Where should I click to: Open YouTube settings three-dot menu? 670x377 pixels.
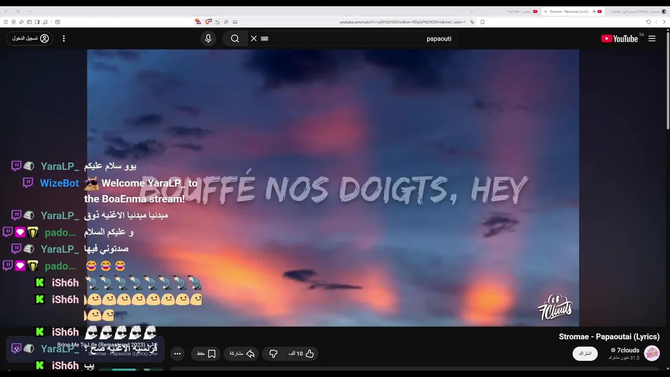pyautogui.click(x=64, y=39)
